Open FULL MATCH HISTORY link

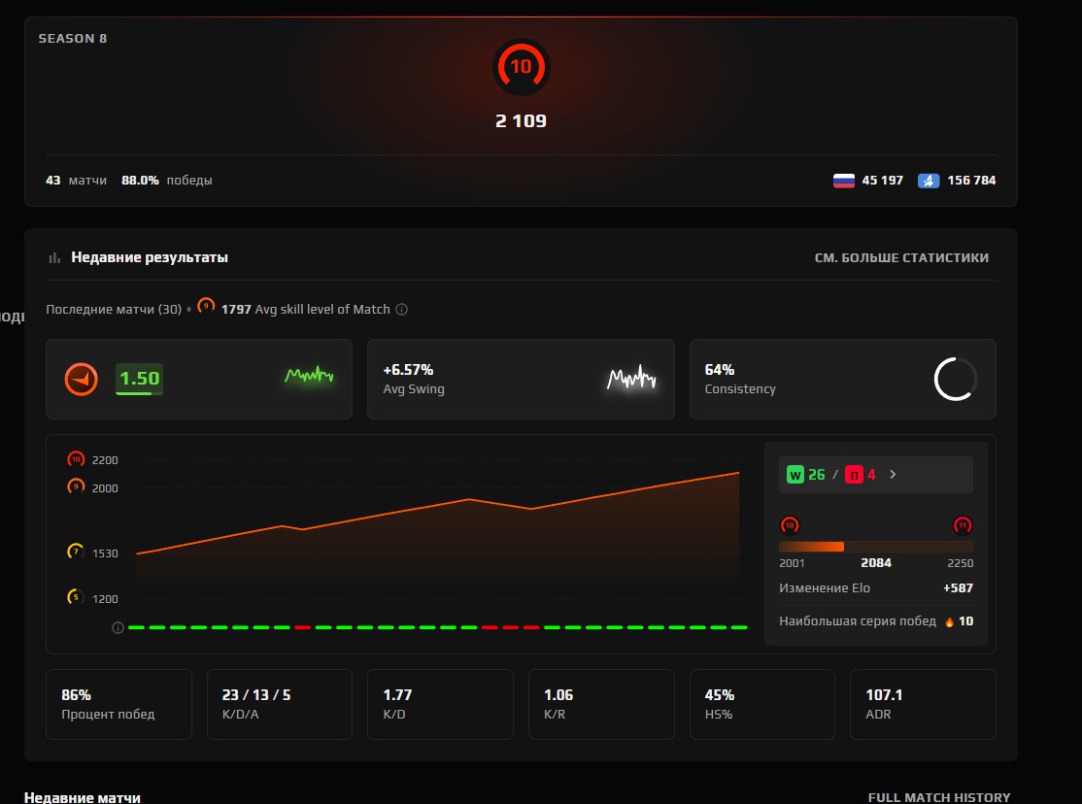click(938, 798)
